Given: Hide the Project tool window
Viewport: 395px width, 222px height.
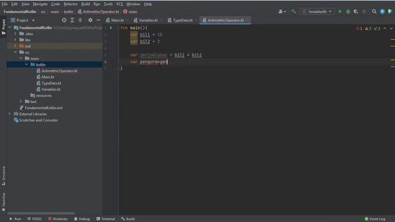Looking at the screenshot, I should tap(98, 20).
